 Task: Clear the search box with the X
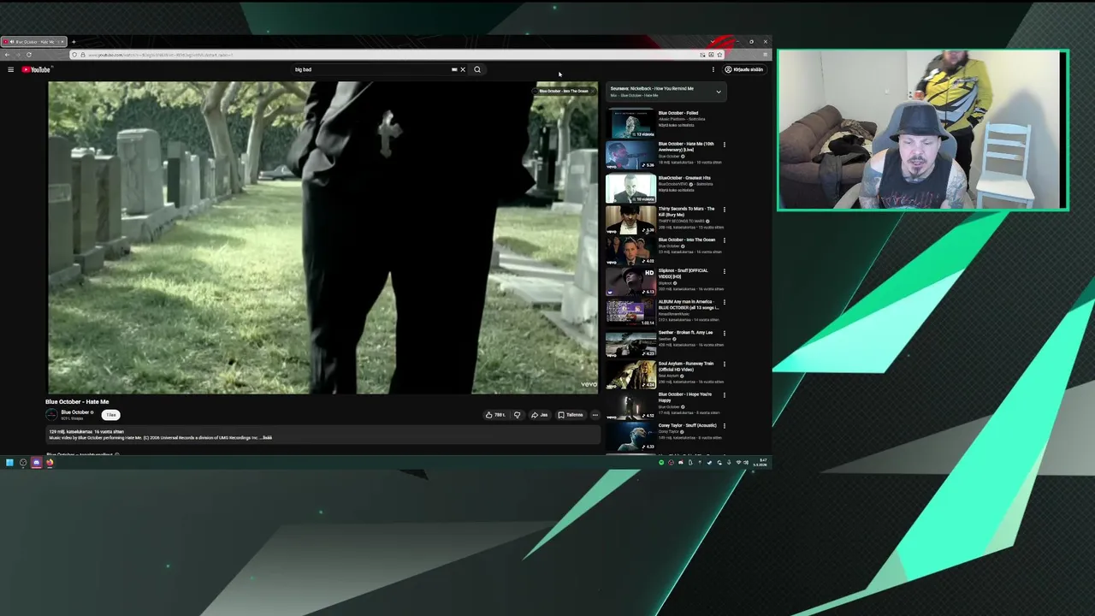(463, 69)
